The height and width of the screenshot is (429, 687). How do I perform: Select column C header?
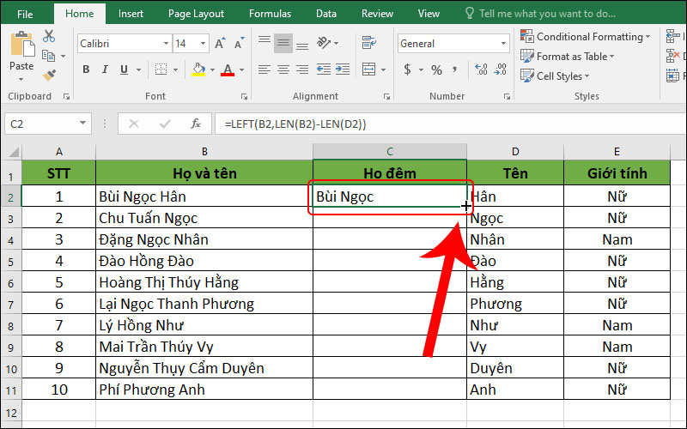(x=390, y=152)
